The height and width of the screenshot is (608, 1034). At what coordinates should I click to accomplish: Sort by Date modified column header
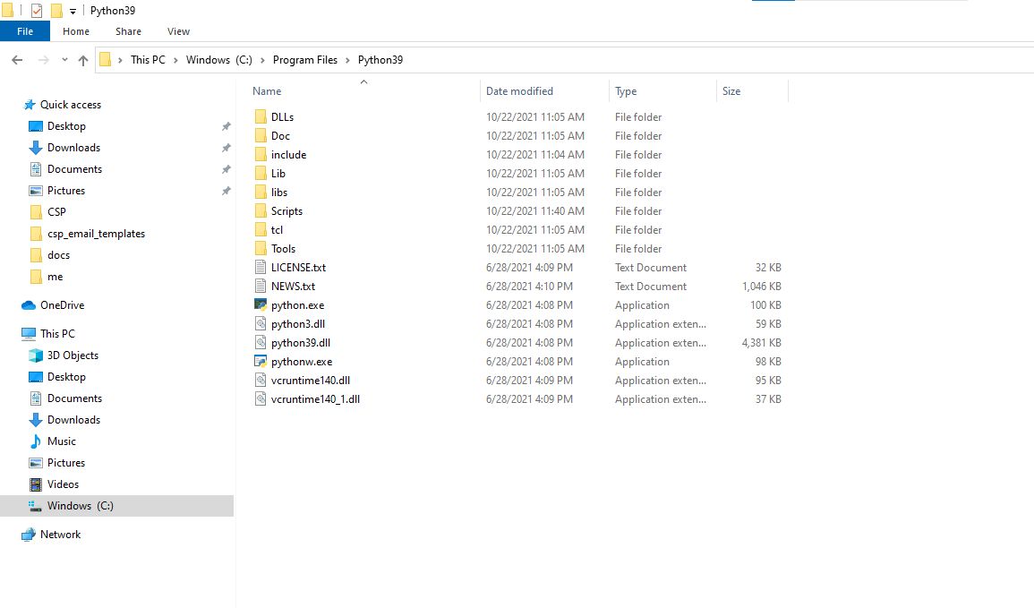[519, 91]
